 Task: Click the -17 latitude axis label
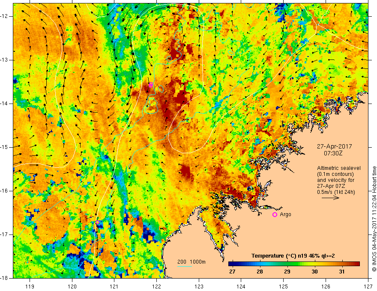(4, 235)
